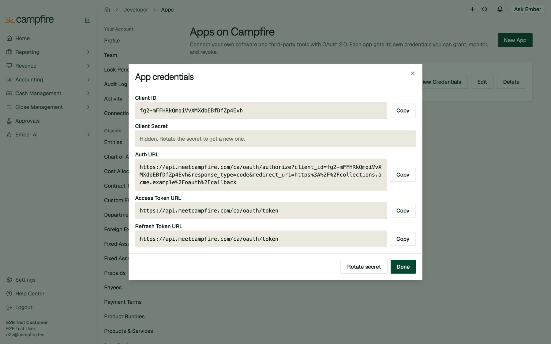This screenshot has height=344, width=551.
Task: Open Audit Log menu item
Action: [x=115, y=84]
